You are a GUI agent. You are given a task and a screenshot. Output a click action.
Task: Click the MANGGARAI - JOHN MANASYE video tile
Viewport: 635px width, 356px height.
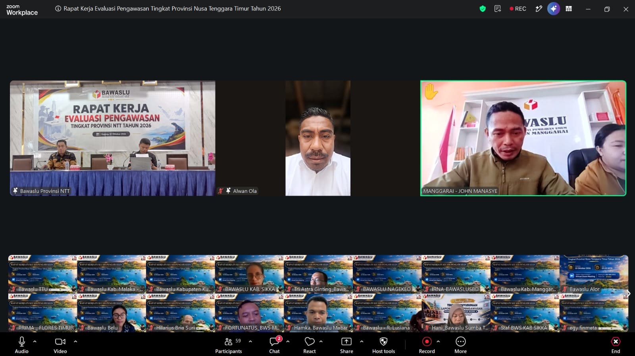pyautogui.click(x=523, y=138)
